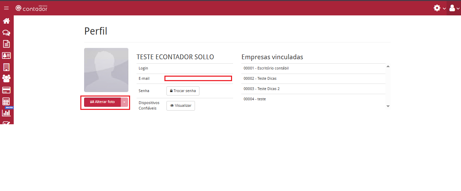Open the users group sidebar icon

click(x=6, y=78)
